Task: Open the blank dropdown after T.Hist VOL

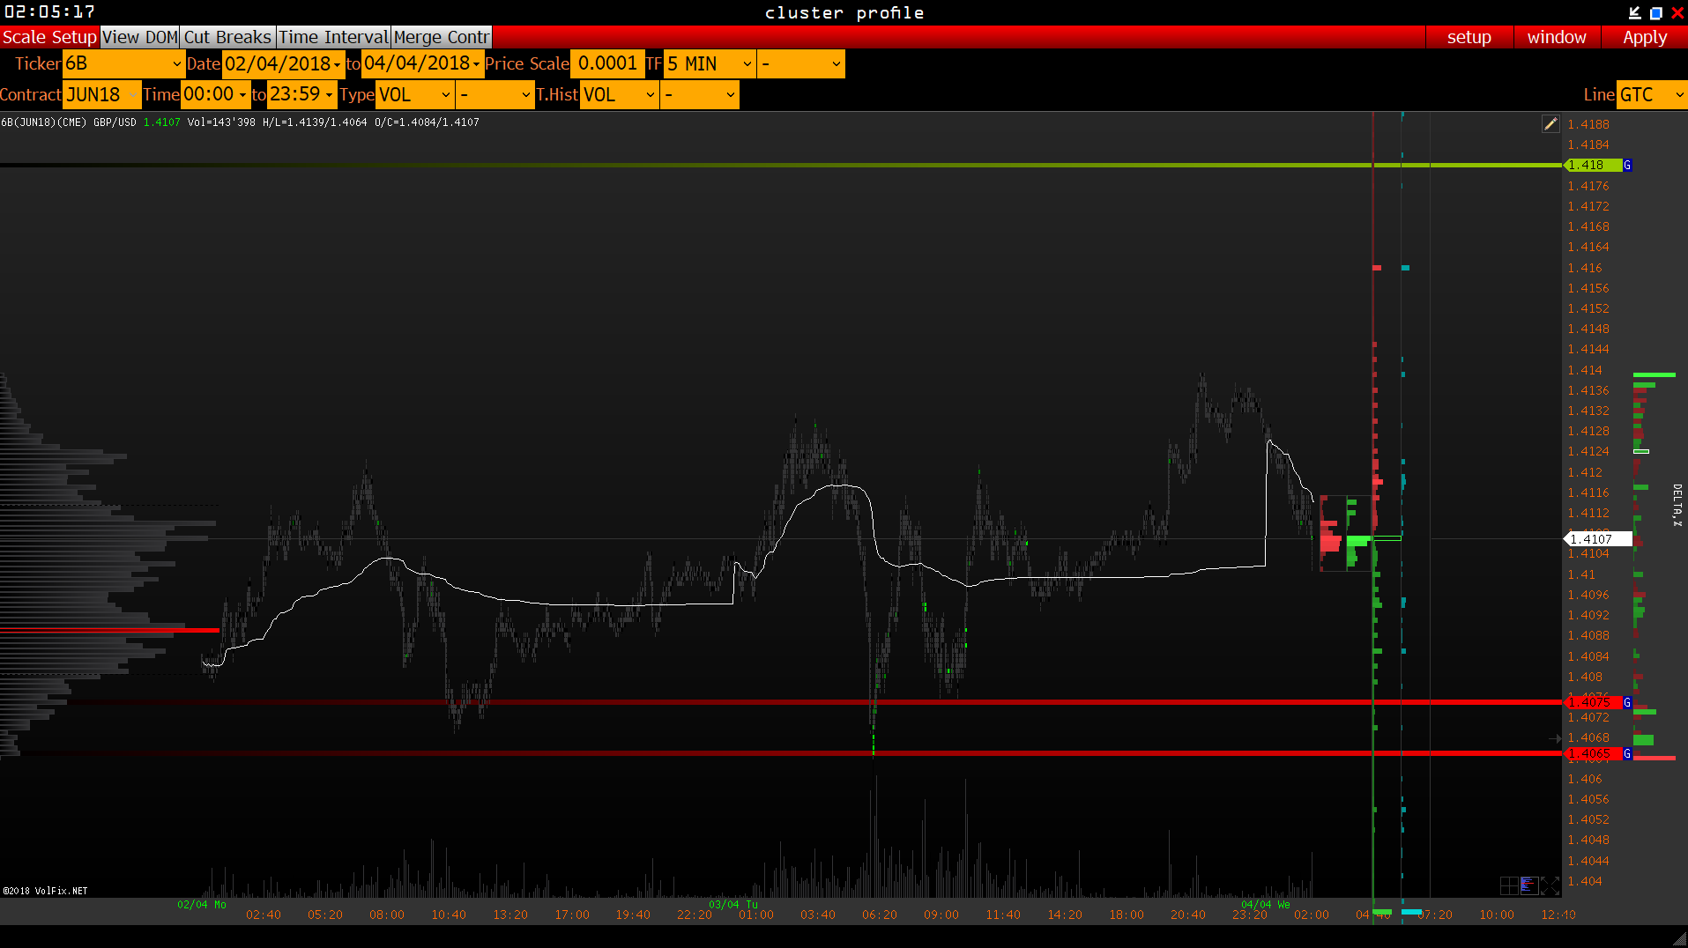Action: coord(700,94)
